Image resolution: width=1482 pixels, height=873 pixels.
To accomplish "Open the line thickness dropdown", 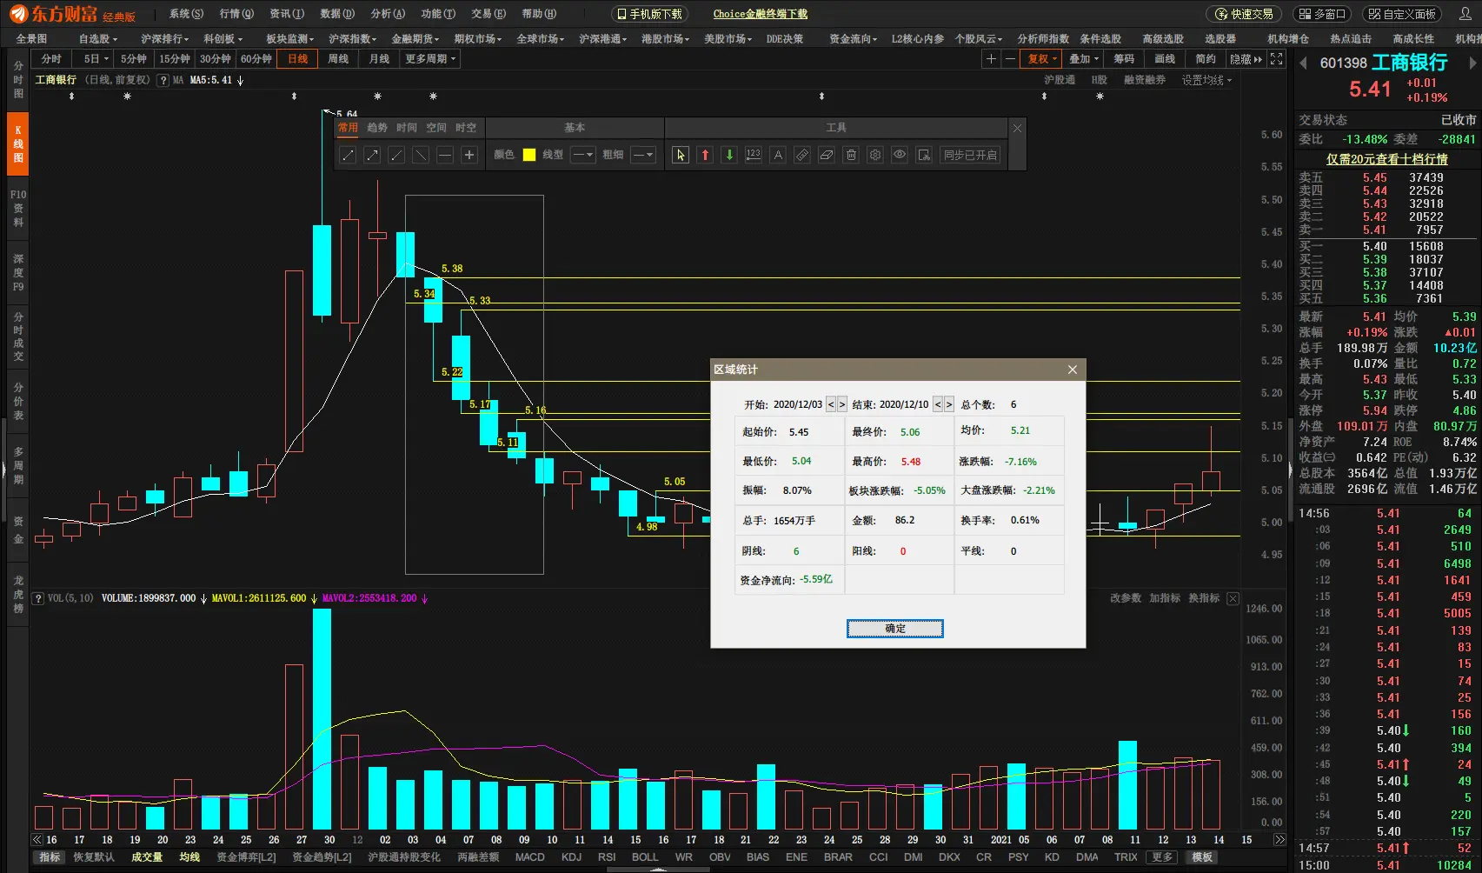I will click(x=642, y=155).
